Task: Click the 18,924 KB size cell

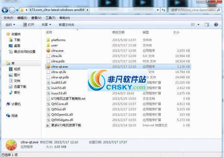Action: 182,61
